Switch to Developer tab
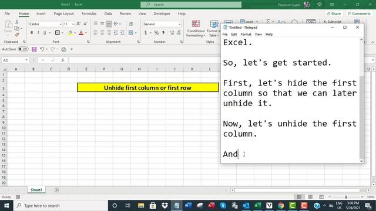Image resolution: width=376 pixels, height=211 pixels. tap(162, 13)
